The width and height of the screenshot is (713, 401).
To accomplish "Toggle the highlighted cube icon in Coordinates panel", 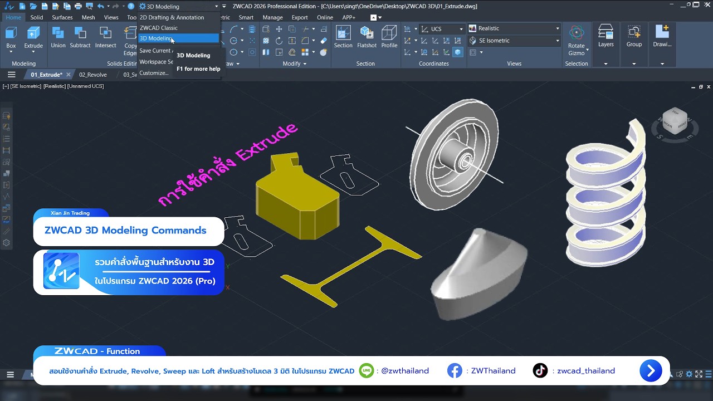I will (x=458, y=52).
